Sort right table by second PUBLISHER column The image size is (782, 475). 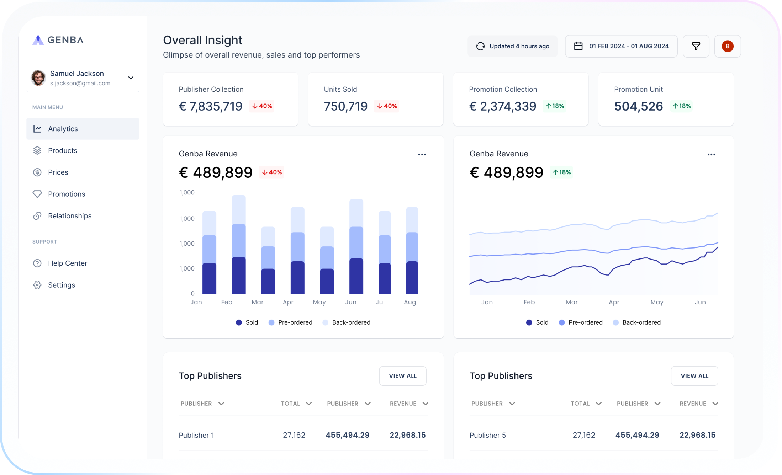click(x=639, y=404)
